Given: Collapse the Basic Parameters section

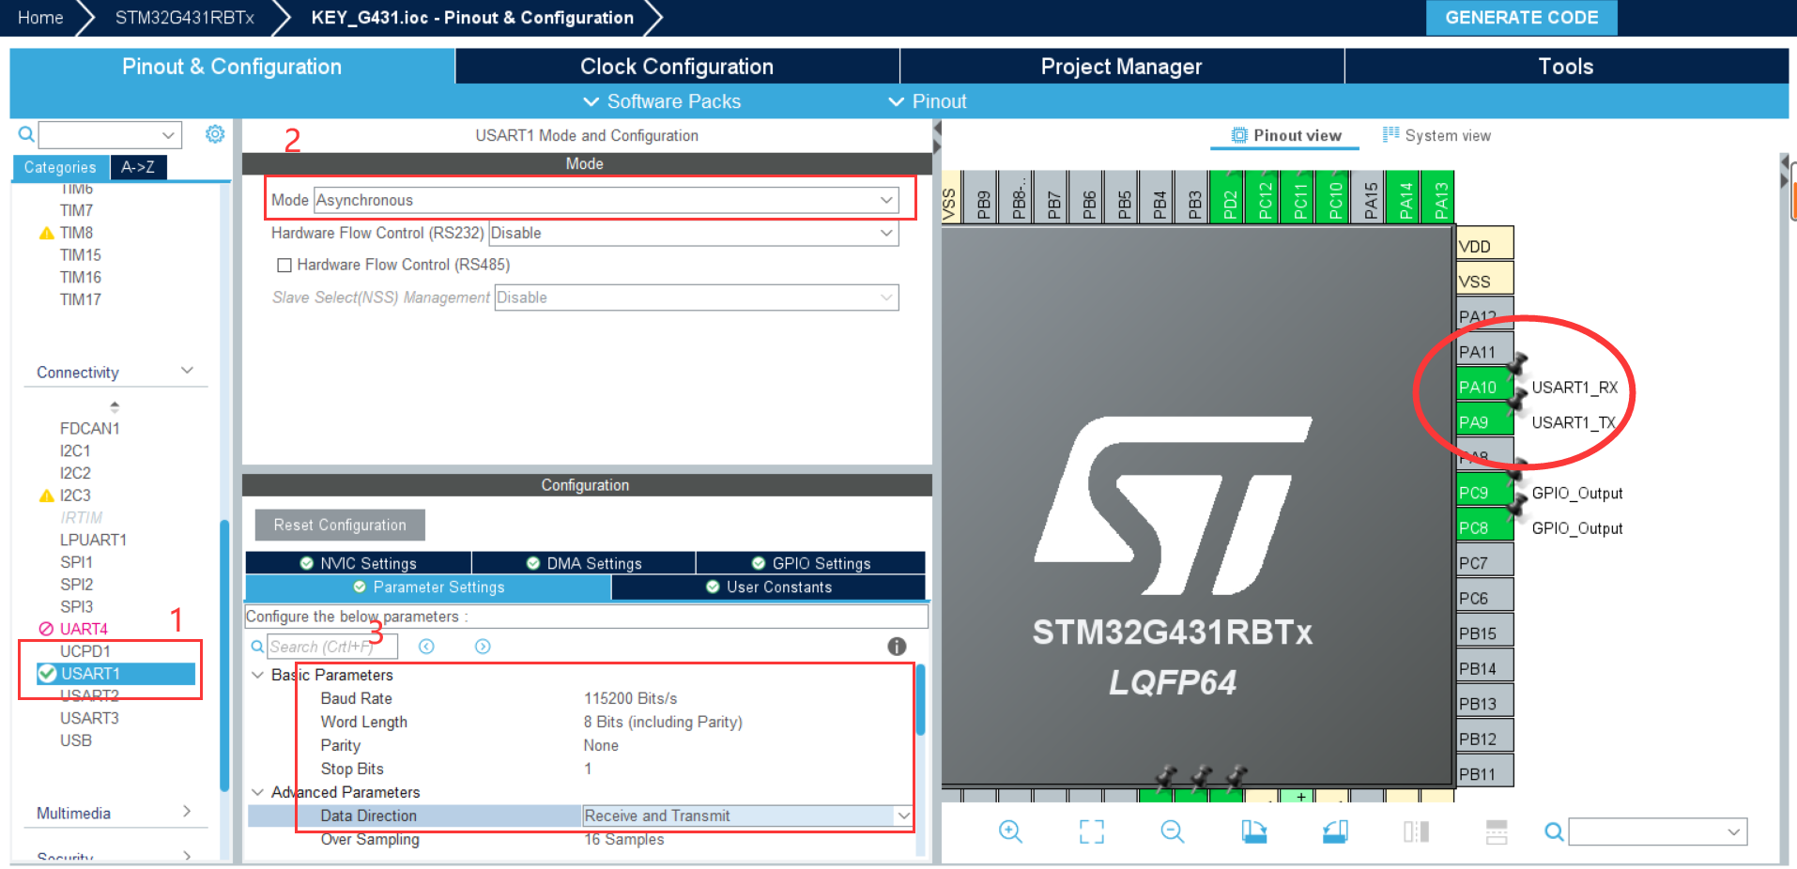Looking at the screenshot, I should [257, 675].
